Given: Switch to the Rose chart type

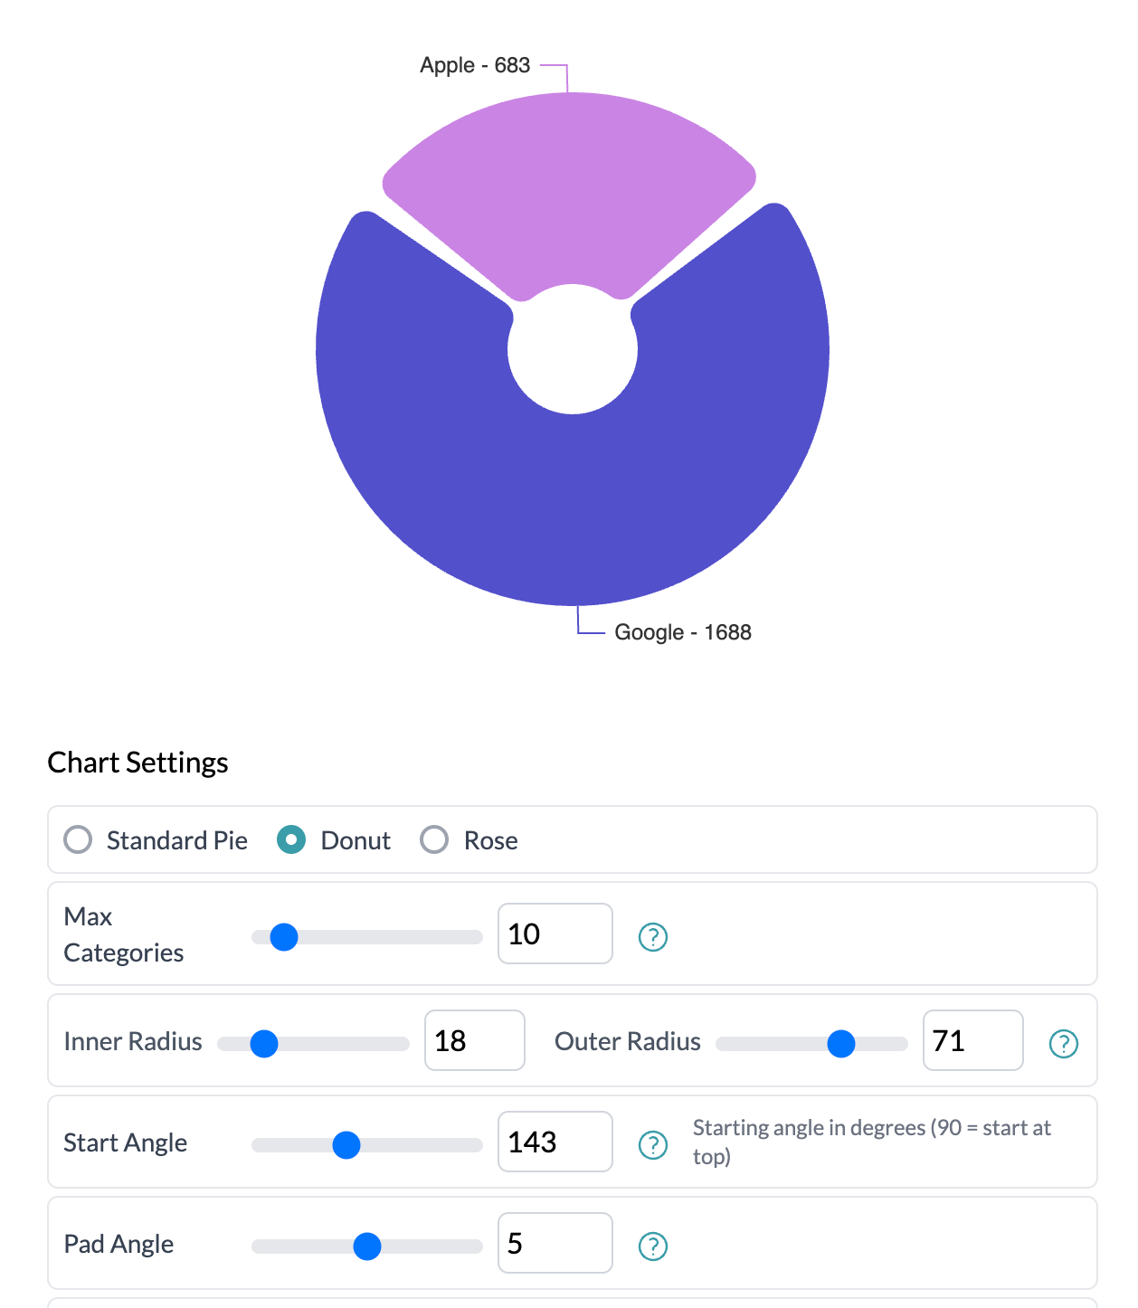Looking at the screenshot, I should [435, 839].
